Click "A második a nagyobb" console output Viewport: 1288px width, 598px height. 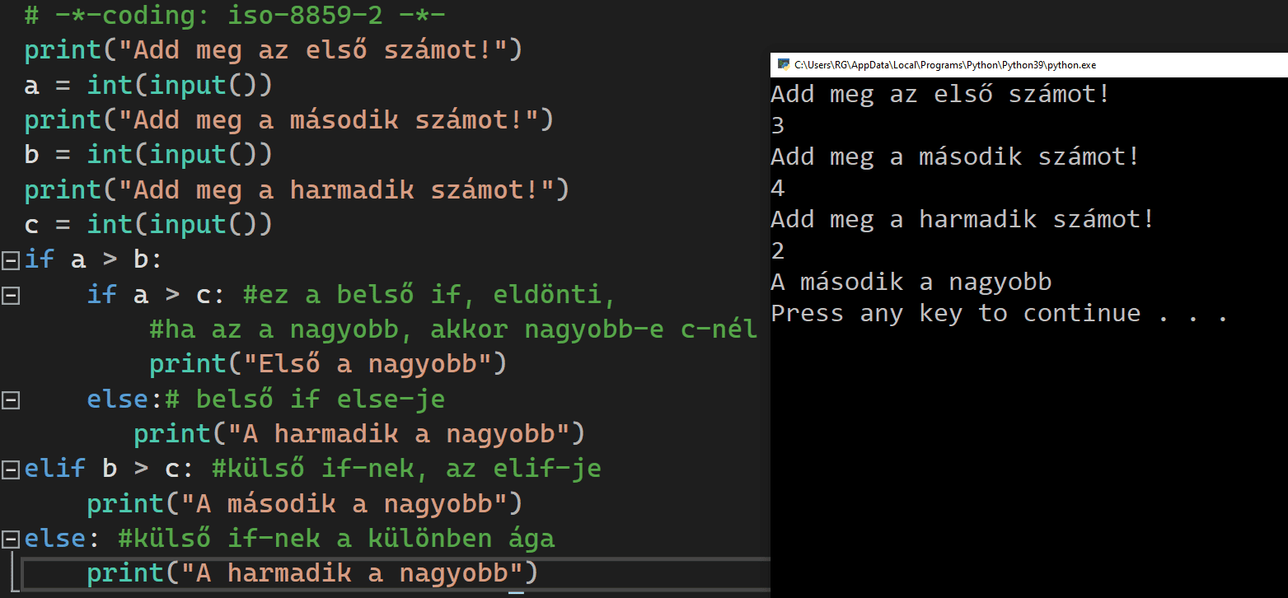coord(911,283)
